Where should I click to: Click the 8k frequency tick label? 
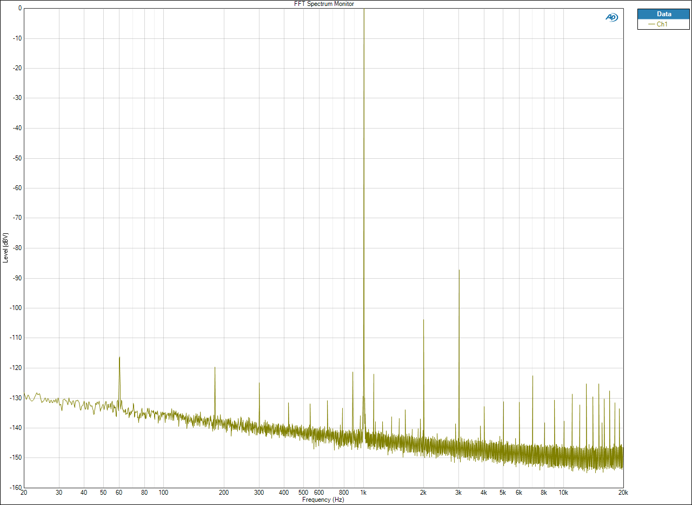(x=544, y=493)
